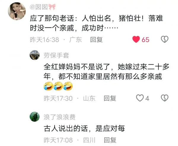Select the 古人说出的话 reply text
This screenshot has height=146, width=178.
point(84,128)
